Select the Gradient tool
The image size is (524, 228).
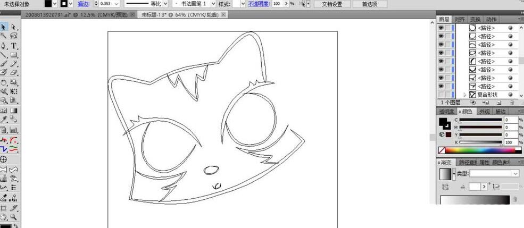coord(13,110)
